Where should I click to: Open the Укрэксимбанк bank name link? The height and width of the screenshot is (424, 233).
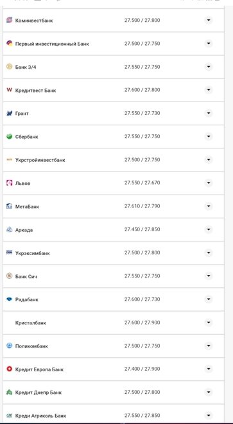33,253
